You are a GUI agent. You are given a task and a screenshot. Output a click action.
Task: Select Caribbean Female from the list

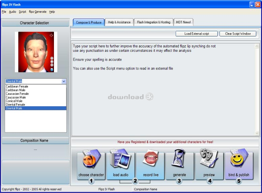point(36,86)
